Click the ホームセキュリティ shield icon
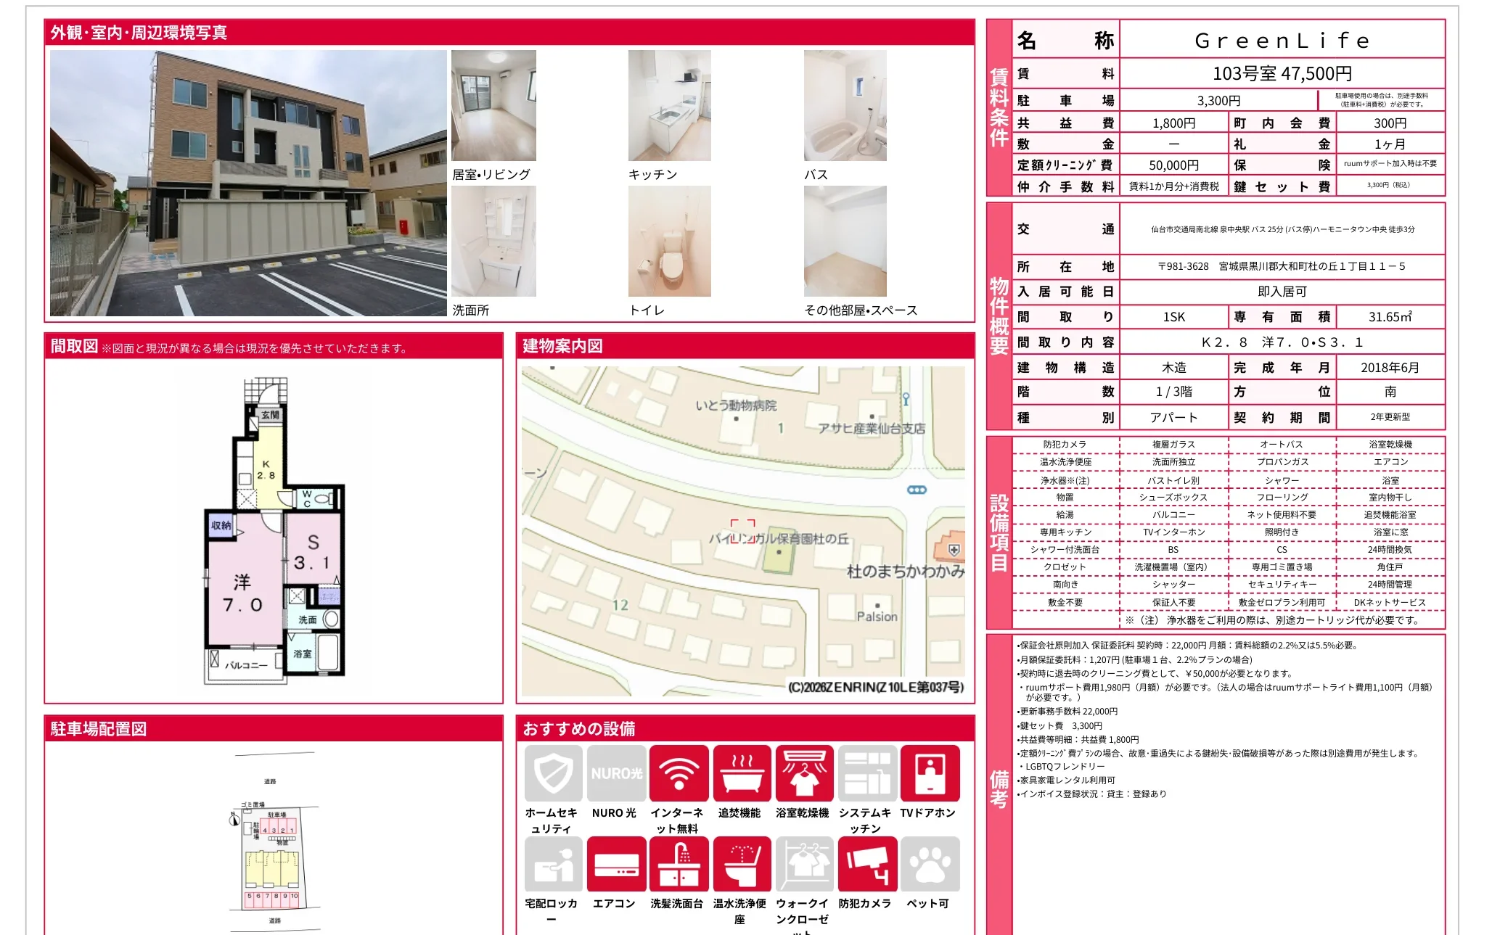Screen dimensions: 1492x935 [554, 773]
